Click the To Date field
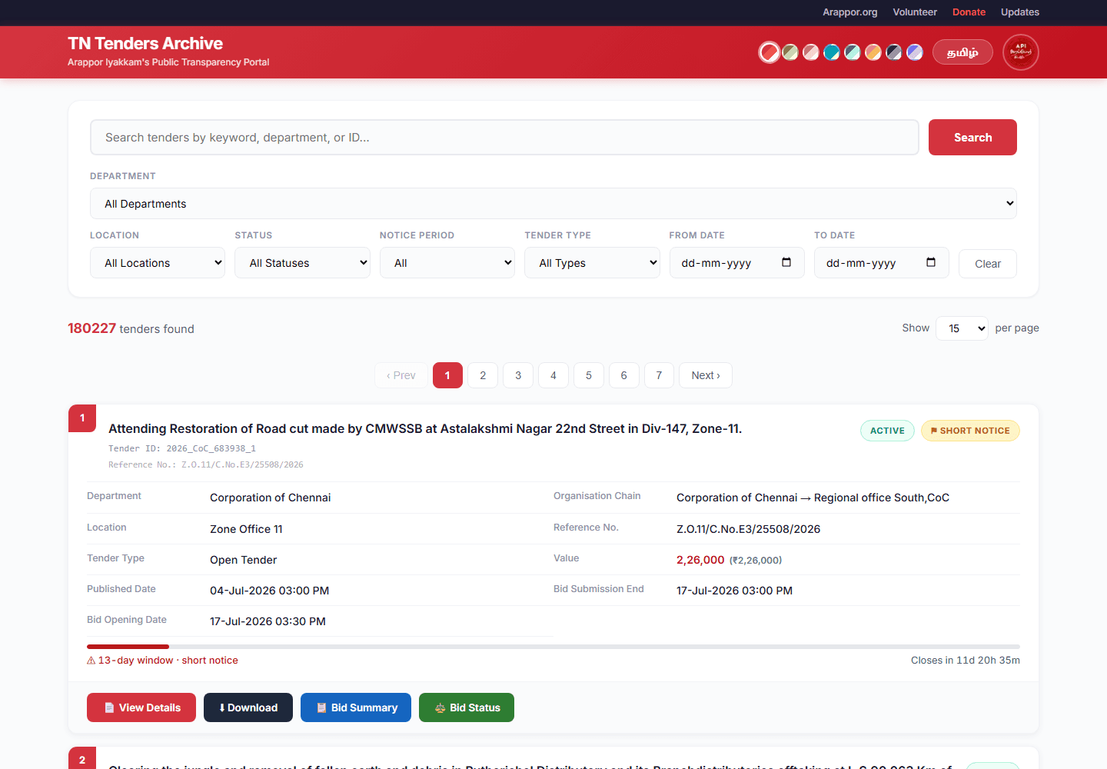Viewport: 1107px width, 769px height. [x=881, y=263]
